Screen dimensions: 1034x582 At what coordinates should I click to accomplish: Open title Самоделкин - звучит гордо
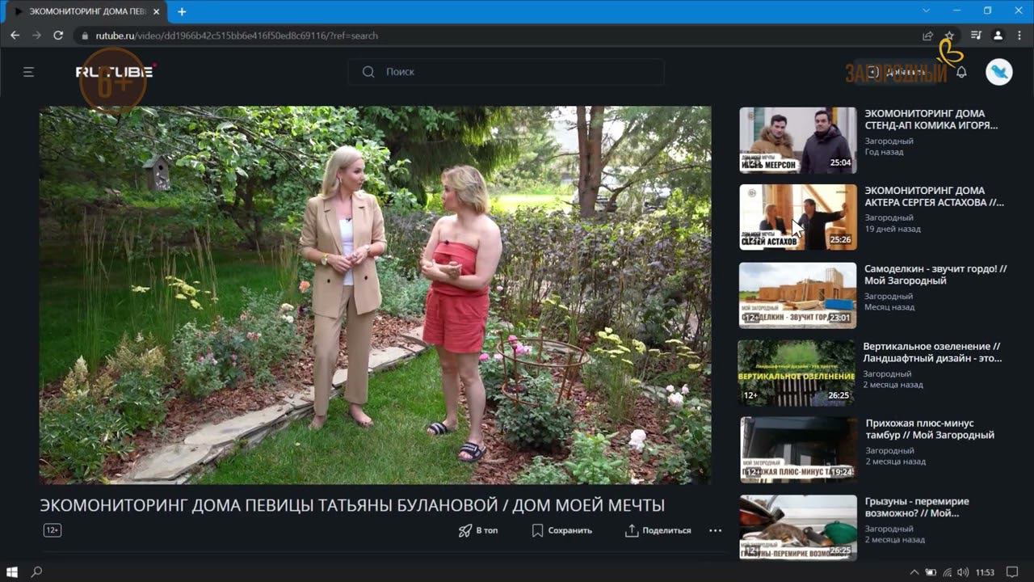tap(935, 275)
